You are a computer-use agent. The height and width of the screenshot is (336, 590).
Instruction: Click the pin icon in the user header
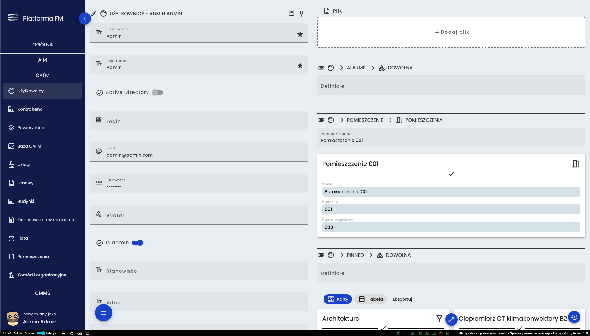coord(301,13)
